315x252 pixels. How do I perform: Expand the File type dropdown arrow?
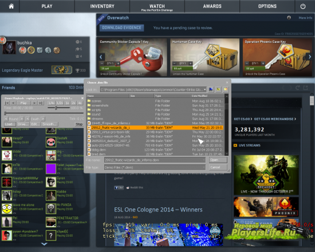pos(204,167)
